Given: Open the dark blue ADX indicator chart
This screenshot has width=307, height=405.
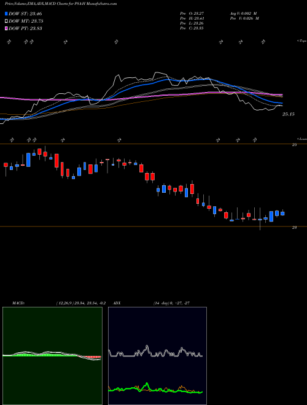Looking at the screenshot, I should [x=157, y=356].
